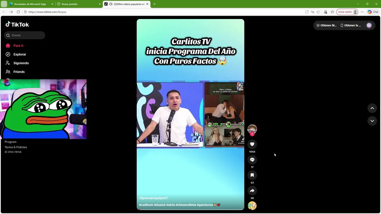Focus the Buscar search field
Screen dimensions: 381x214
tap(25, 35)
